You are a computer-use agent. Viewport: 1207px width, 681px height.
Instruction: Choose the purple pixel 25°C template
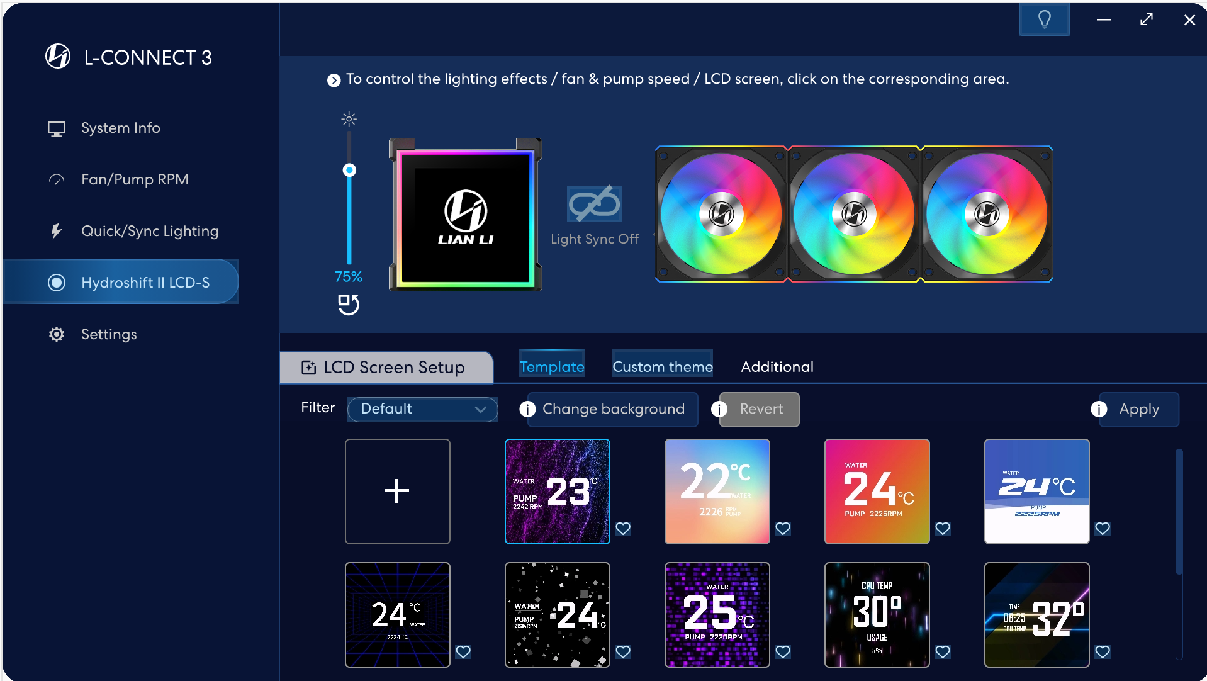click(x=717, y=615)
